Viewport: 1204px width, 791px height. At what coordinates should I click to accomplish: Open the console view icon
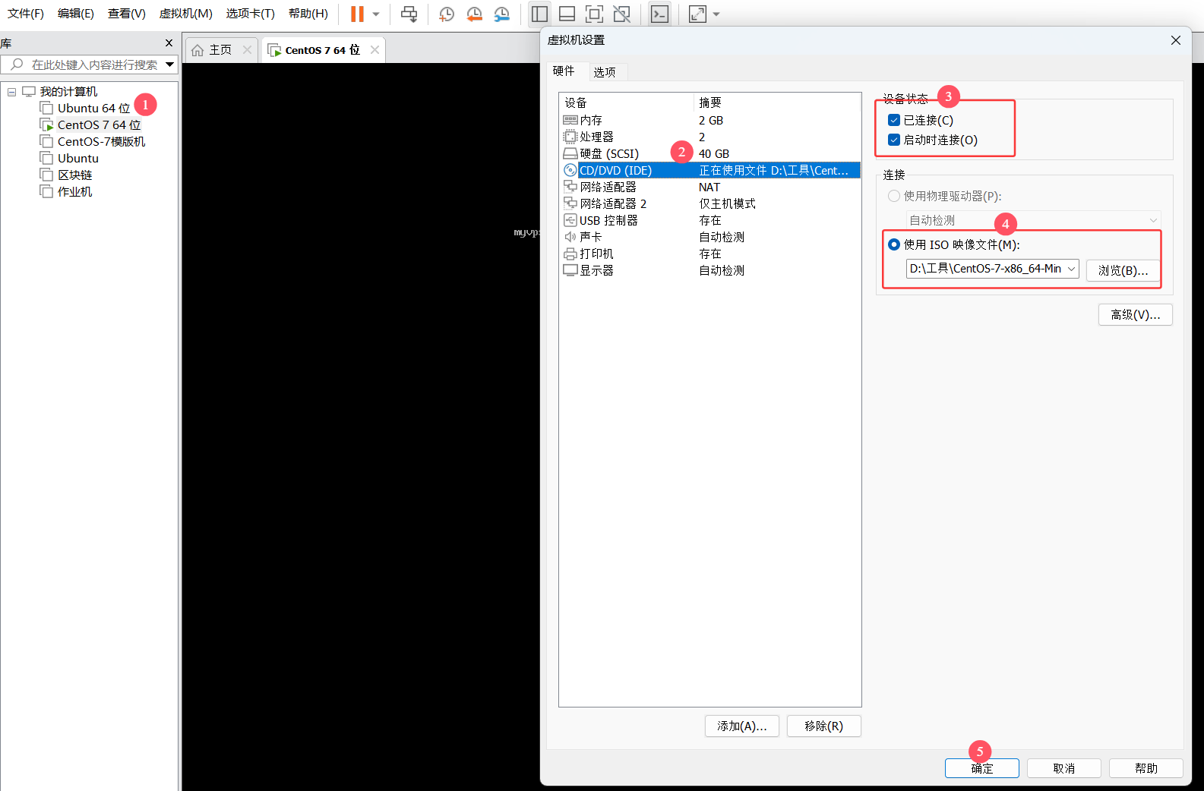[659, 14]
